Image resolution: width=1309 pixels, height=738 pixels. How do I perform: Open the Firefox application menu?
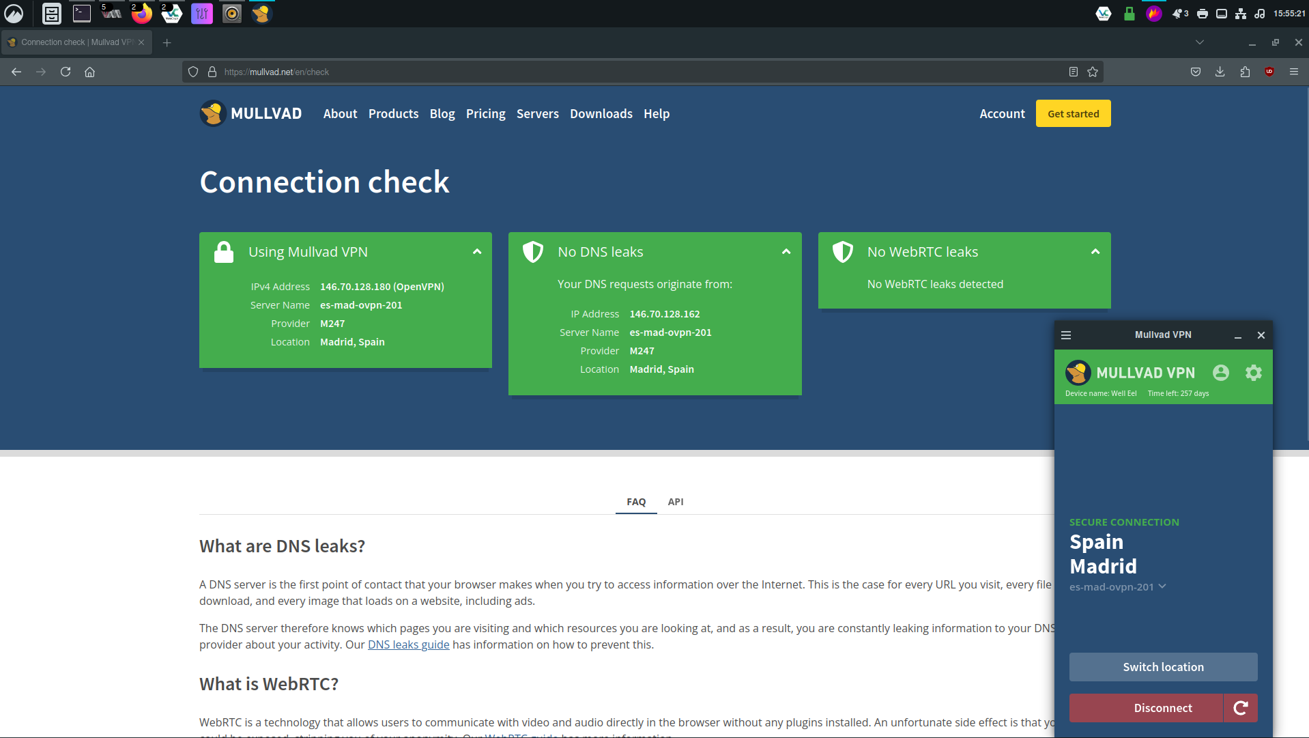point(1294,72)
